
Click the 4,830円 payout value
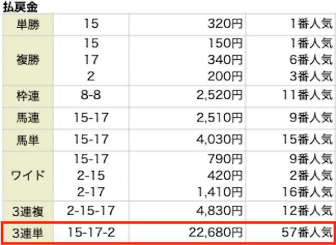coord(219,211)
